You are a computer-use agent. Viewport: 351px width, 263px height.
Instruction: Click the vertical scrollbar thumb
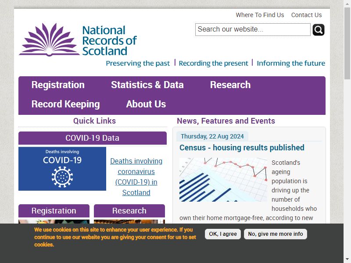(347, 43)
